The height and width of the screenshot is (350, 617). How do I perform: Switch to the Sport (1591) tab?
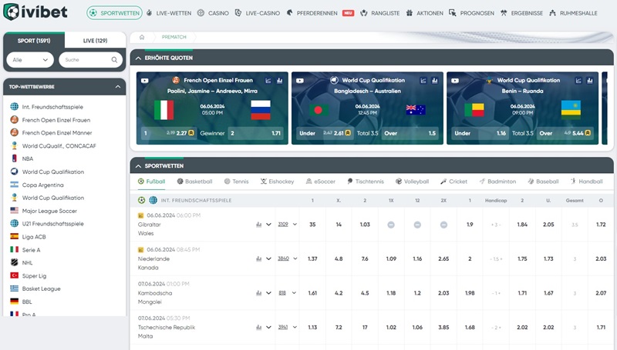[34, 41]
